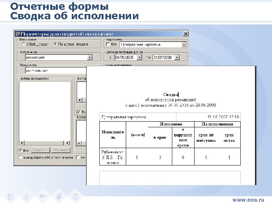Toggle the checkbox right of the вывод перечня РК option
The image size is (272, 204).
pyautogui.click(x=78, y=157)
